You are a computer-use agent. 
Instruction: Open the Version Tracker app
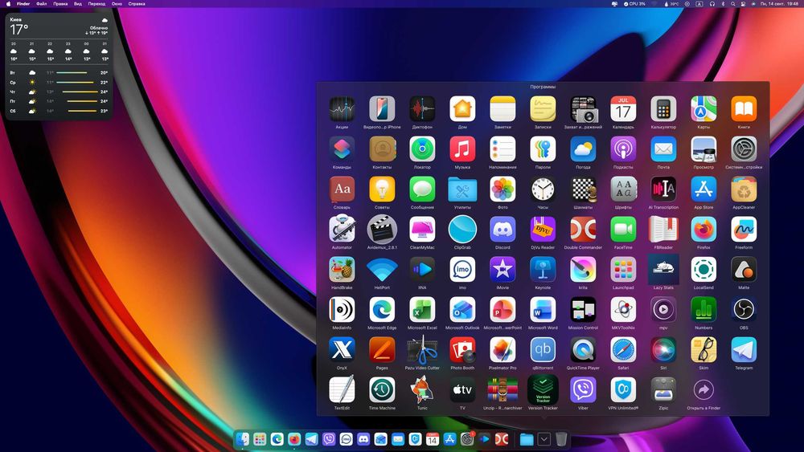543,390
